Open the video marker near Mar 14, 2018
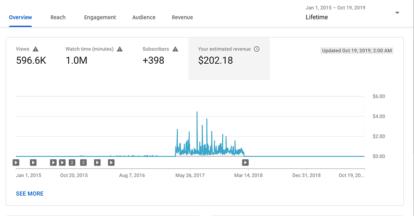 [x=245, y=163]
